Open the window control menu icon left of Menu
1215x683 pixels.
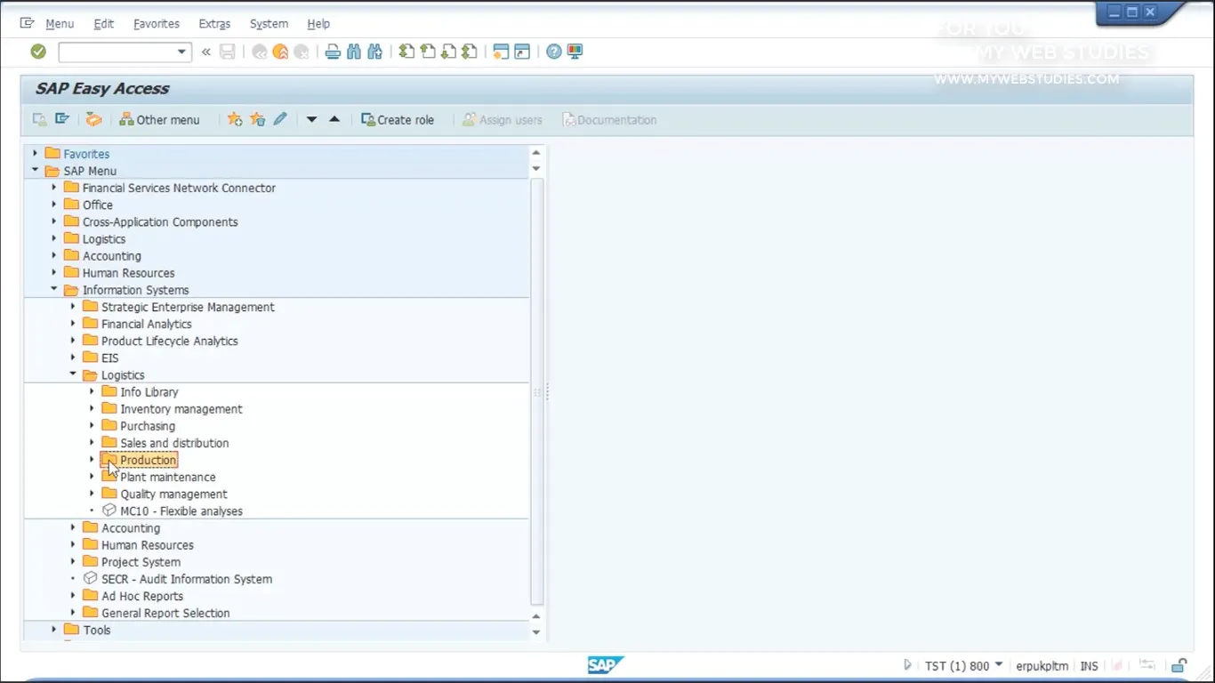[x=27, y=23]
